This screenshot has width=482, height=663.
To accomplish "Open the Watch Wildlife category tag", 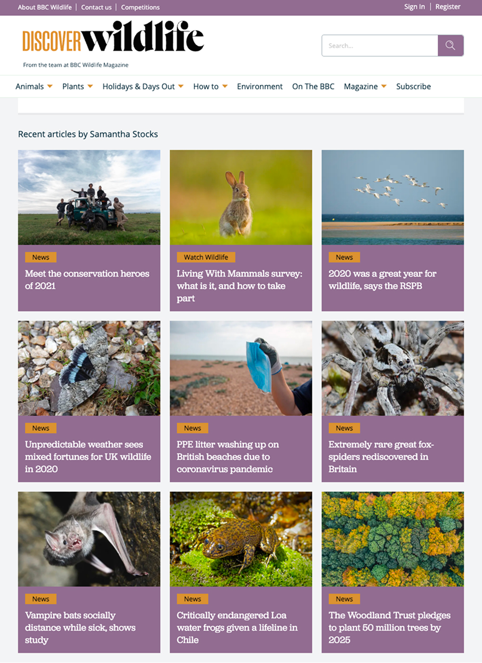I will pos(206,257).
